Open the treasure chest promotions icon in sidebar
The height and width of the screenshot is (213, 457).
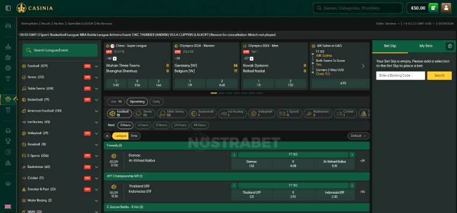pos(8,26)
